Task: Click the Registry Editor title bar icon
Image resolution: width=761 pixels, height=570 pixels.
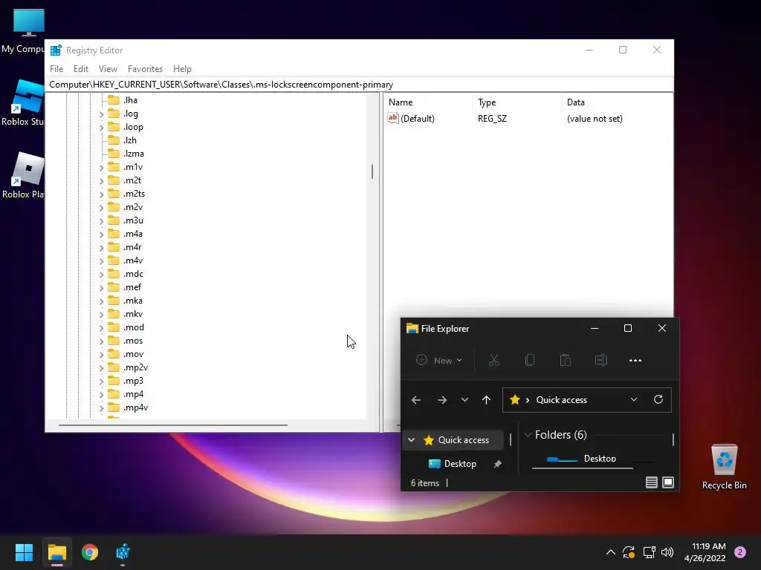Action: click(x=56, y=50)
